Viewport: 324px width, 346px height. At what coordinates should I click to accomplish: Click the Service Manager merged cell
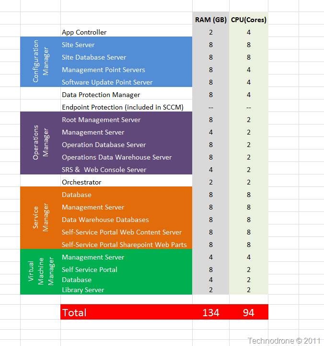click(x=40, y=218)
